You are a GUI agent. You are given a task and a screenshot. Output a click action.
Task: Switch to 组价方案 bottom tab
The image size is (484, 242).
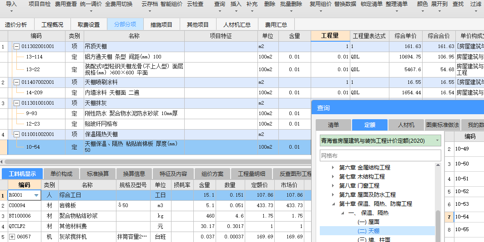(x=212, y=174)
